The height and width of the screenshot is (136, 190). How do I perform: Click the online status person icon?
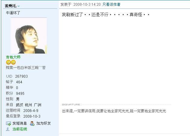[8, 129]
